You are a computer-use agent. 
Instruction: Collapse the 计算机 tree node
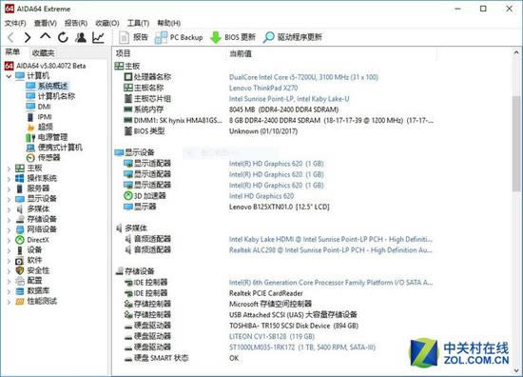(x=9, y=76)
